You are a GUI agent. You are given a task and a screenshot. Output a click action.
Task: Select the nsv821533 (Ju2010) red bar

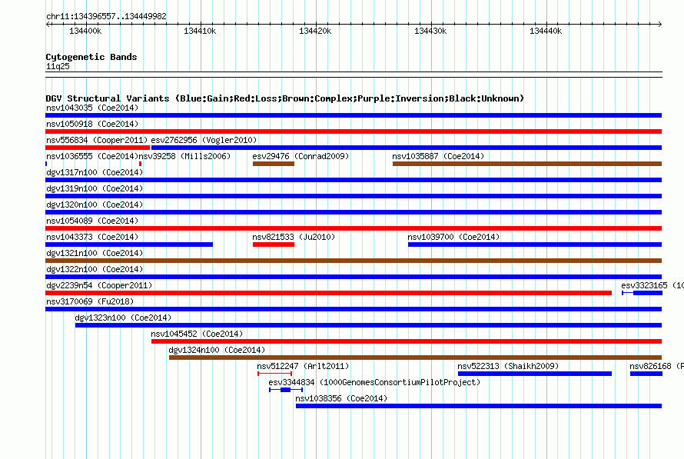[274, 244]
